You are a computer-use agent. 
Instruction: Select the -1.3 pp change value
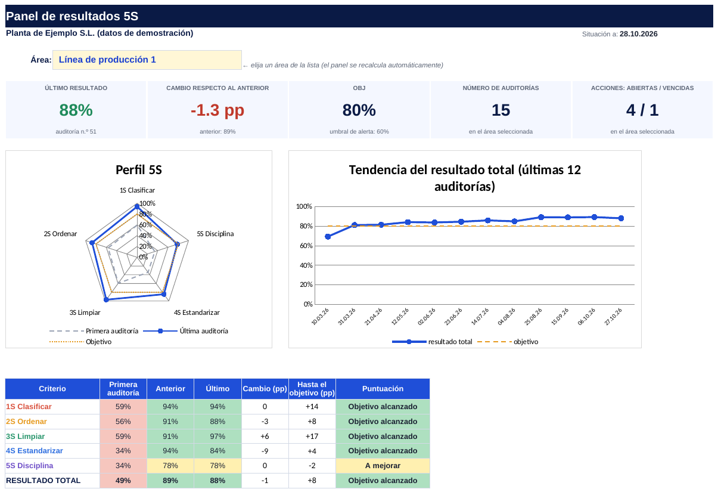coord(217,110)
